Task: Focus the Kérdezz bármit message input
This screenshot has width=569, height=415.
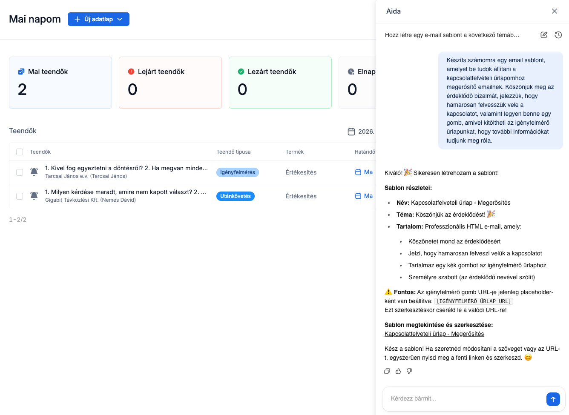Action: pyautogui.click(x=464, y=399)
